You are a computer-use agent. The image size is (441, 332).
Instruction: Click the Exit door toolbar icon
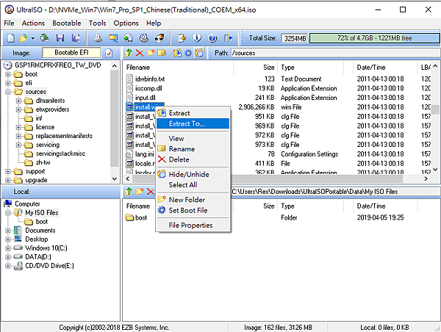tap(228, 38)
